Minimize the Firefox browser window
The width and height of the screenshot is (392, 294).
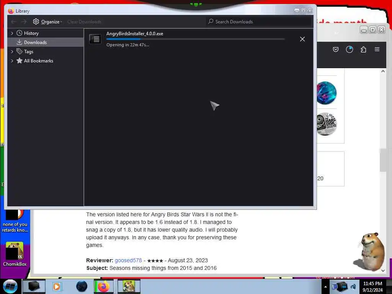pos(364,30)
